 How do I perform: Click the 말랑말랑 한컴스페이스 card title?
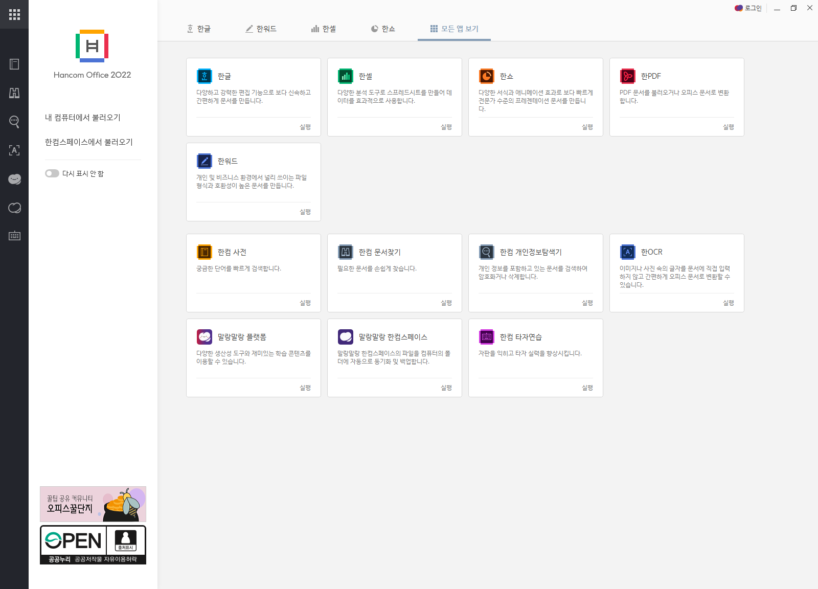[x=393, y=337]
